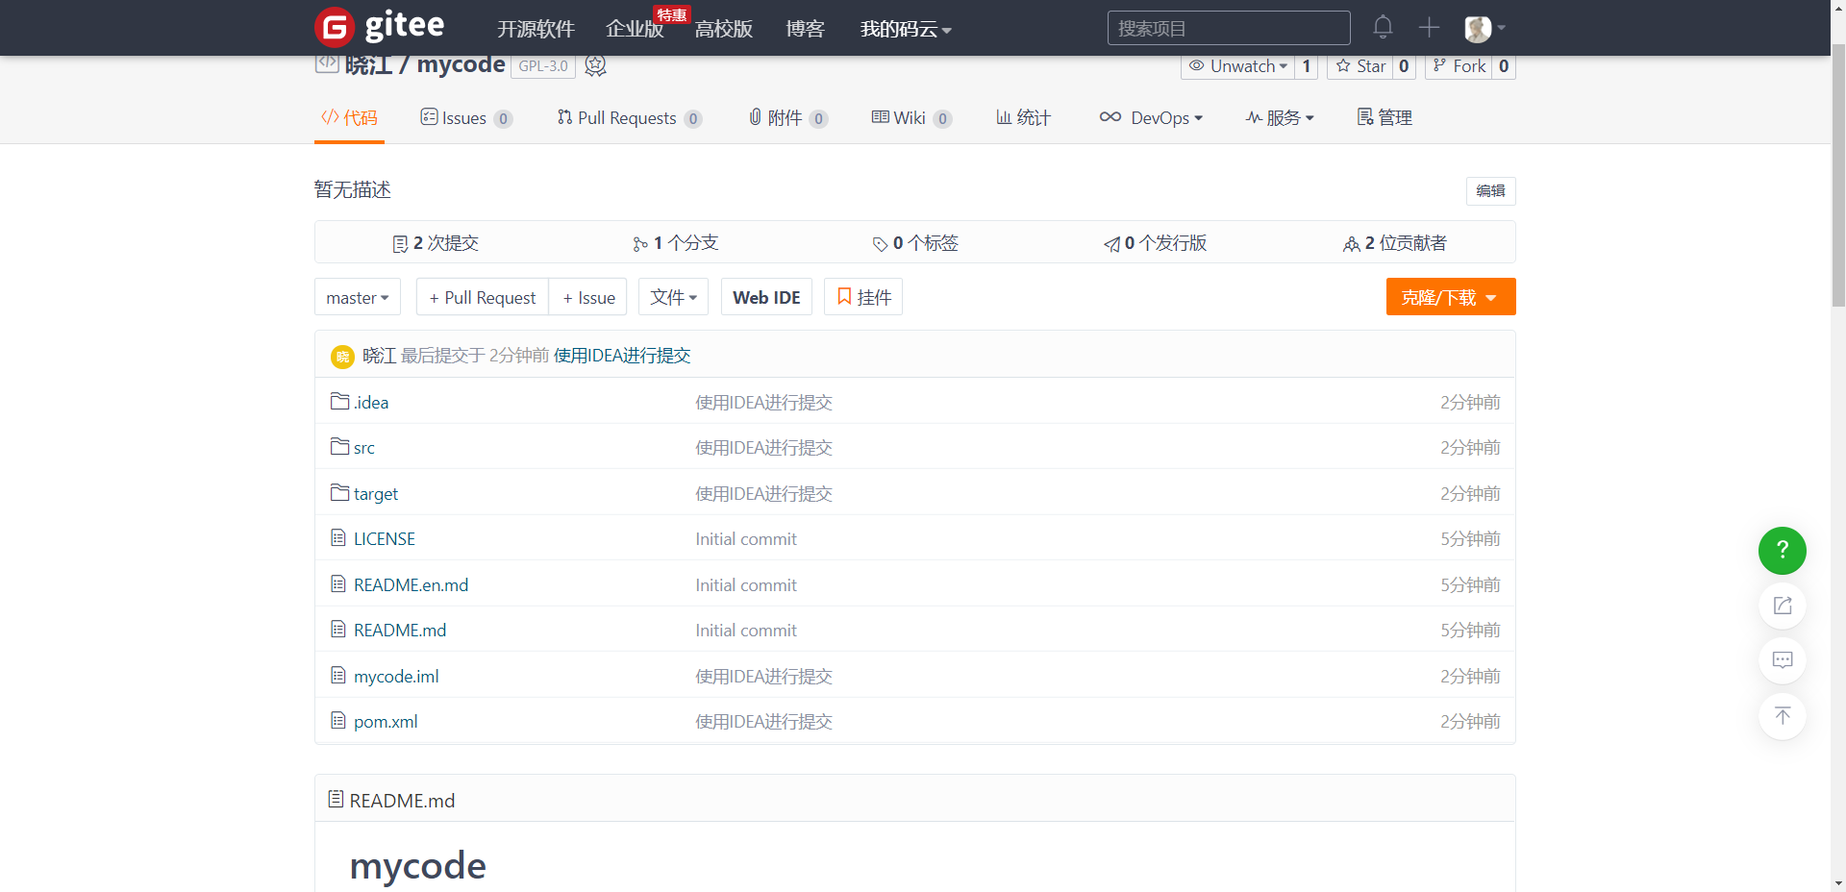Star the mycode repository
1846x892 pixels.
[1360, 66]
